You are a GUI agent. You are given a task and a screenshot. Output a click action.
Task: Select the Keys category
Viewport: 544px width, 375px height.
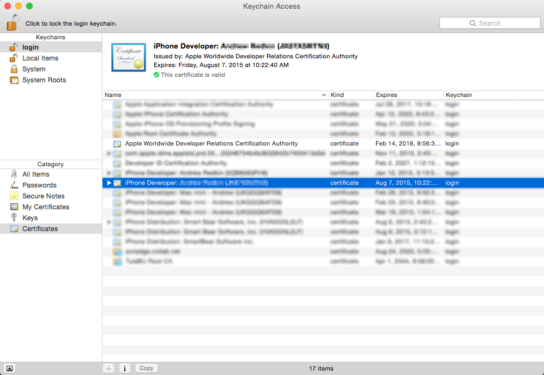tap(30, 218)
